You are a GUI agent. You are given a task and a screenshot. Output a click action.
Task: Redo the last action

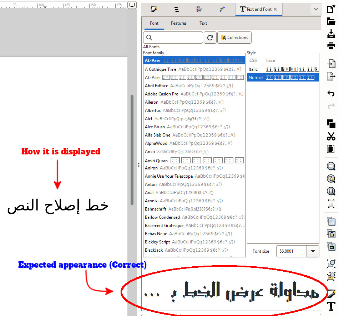point(331,106)
